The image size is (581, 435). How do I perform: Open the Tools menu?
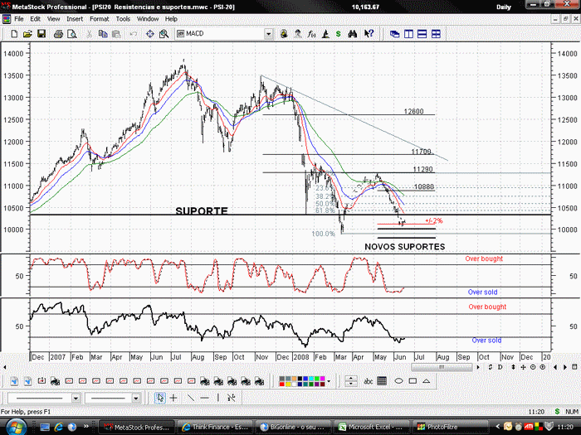[x=123, y=19]
